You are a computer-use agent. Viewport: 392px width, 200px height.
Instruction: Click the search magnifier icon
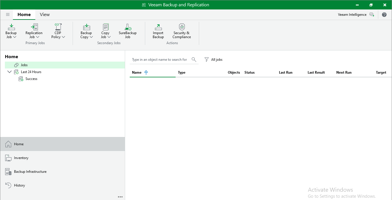point(194,60)
